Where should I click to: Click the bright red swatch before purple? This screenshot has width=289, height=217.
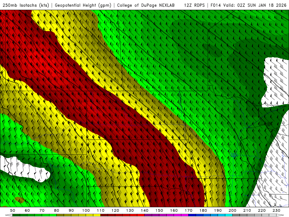(141, 215)
